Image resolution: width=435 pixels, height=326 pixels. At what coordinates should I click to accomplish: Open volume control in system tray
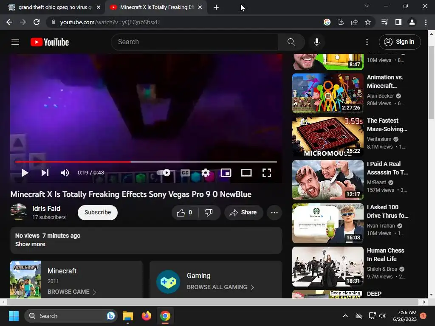[x=383, y=316]
